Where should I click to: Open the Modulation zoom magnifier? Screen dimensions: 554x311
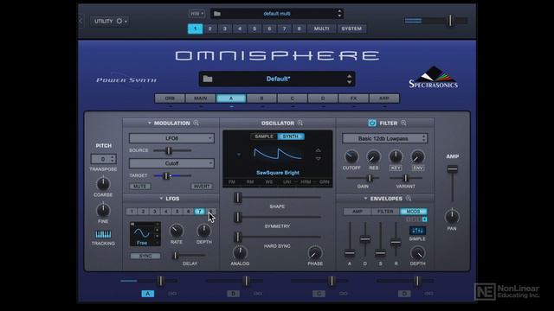[196, 123]
